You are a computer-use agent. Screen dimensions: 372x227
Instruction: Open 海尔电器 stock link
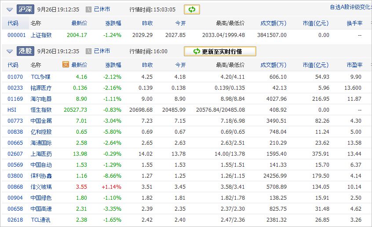(x=41, y=99)
